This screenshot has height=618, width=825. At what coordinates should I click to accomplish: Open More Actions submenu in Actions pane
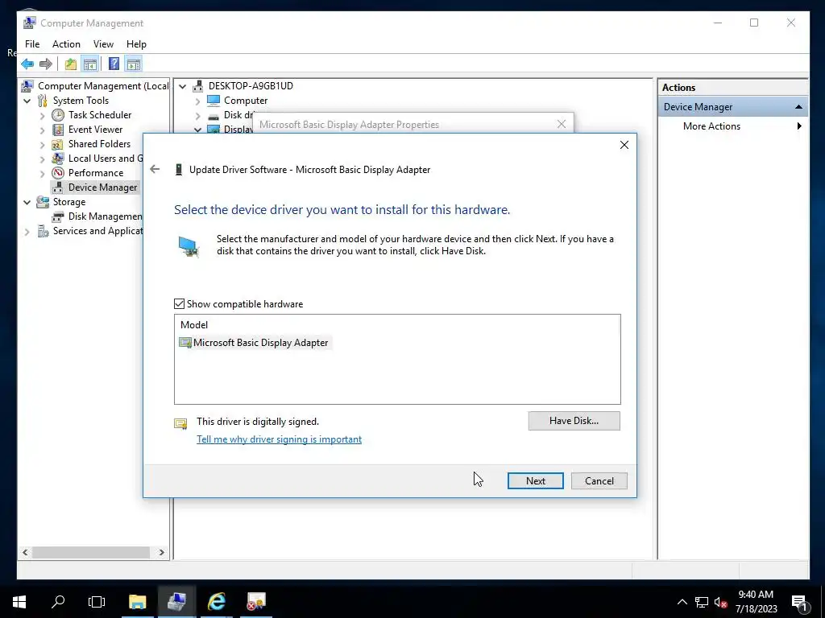(x=733, y=126)
